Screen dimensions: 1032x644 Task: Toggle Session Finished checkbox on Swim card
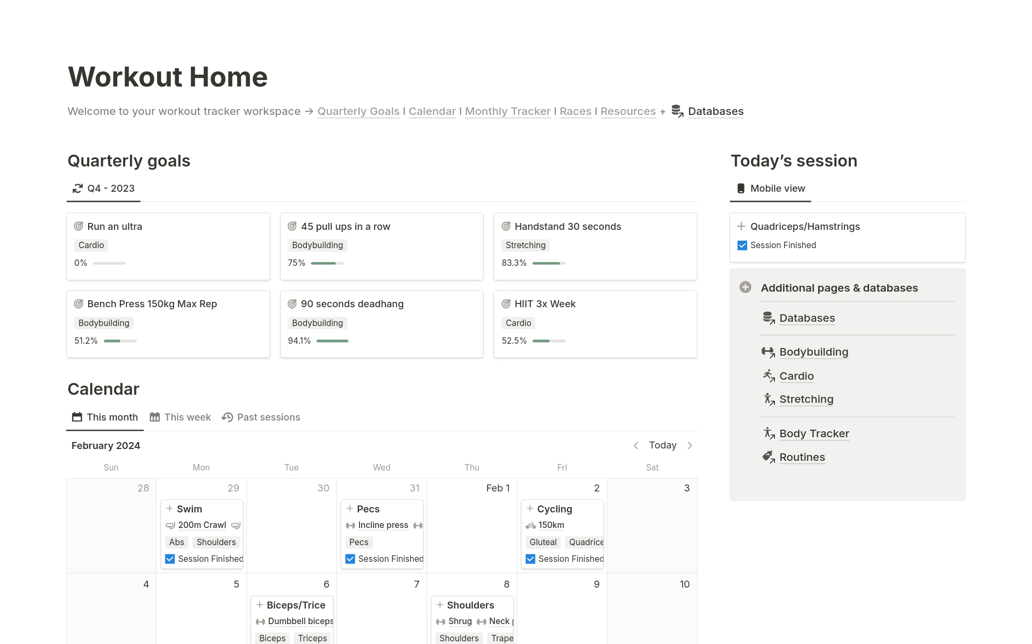tap(170, 559)
